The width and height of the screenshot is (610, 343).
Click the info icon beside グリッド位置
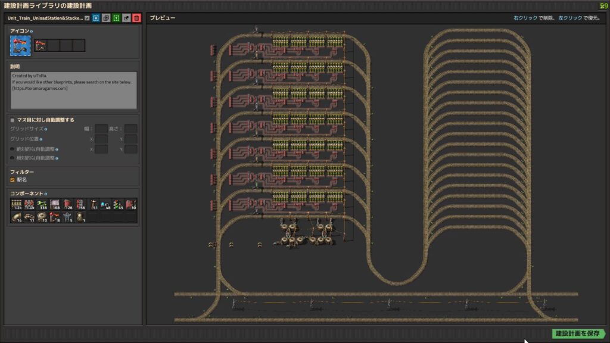(x=41, y=139)
